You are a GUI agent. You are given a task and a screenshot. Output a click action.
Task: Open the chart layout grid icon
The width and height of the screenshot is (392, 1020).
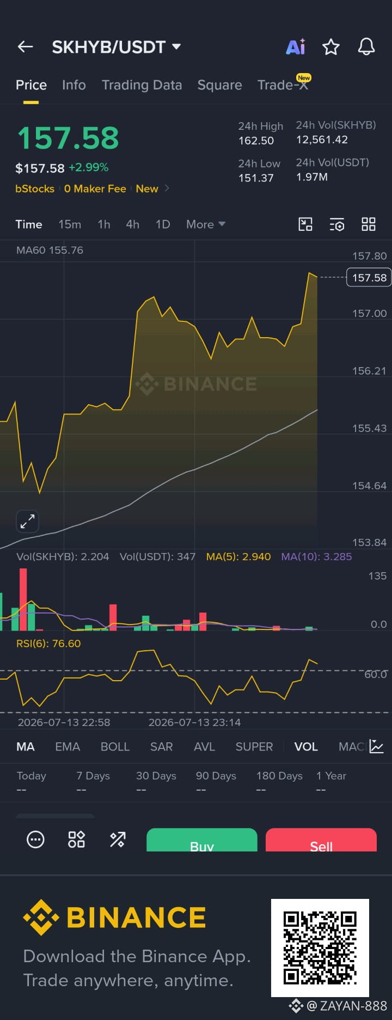click(369, 224)
